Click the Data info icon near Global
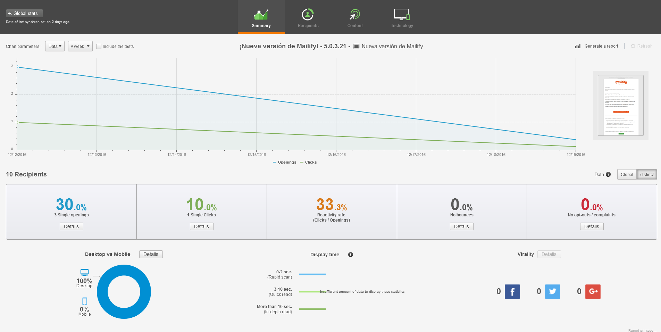This screenshot has width=661, height=332. (x=608, y=174)
